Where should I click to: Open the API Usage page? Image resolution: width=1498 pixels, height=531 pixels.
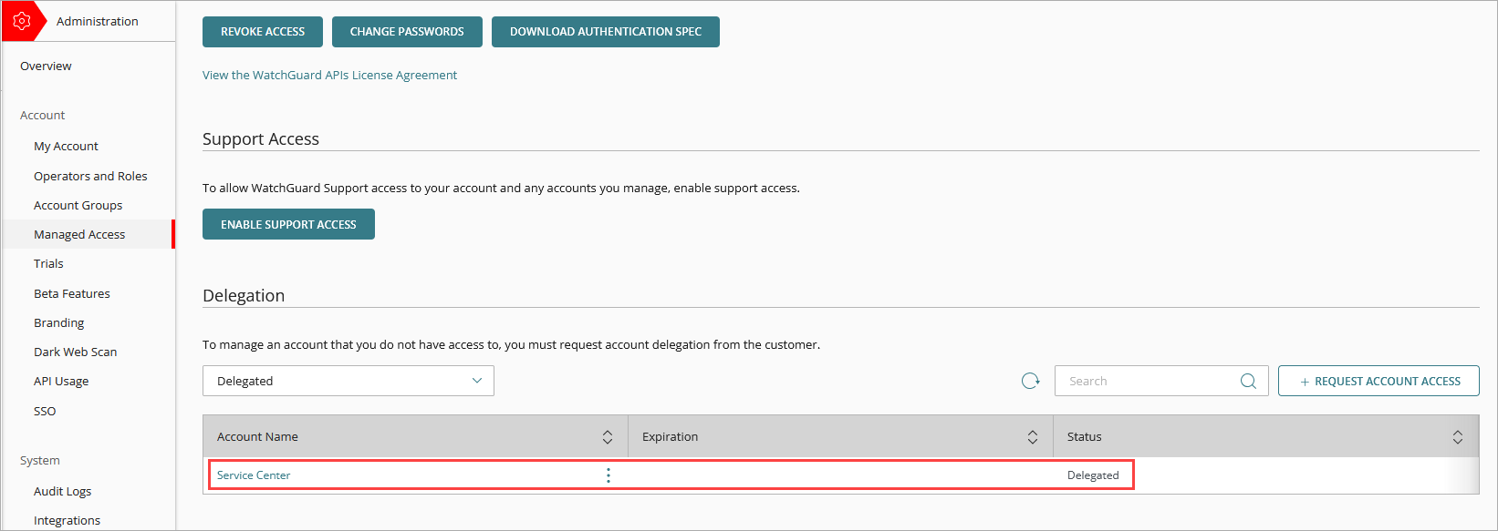[61, 381]
